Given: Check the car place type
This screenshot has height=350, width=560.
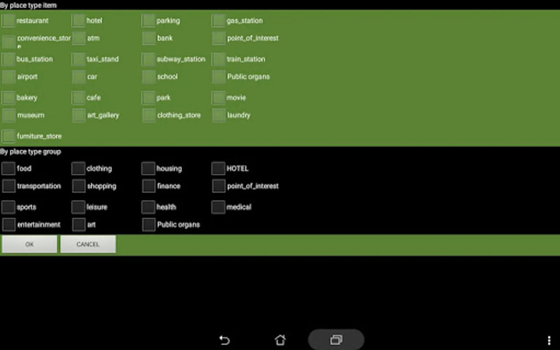Looking at the screenshot, I should coord(79,77).
